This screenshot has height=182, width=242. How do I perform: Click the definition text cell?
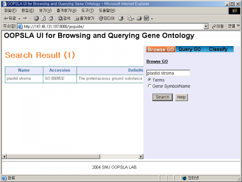pyautogui.click(x=110, y=79)
